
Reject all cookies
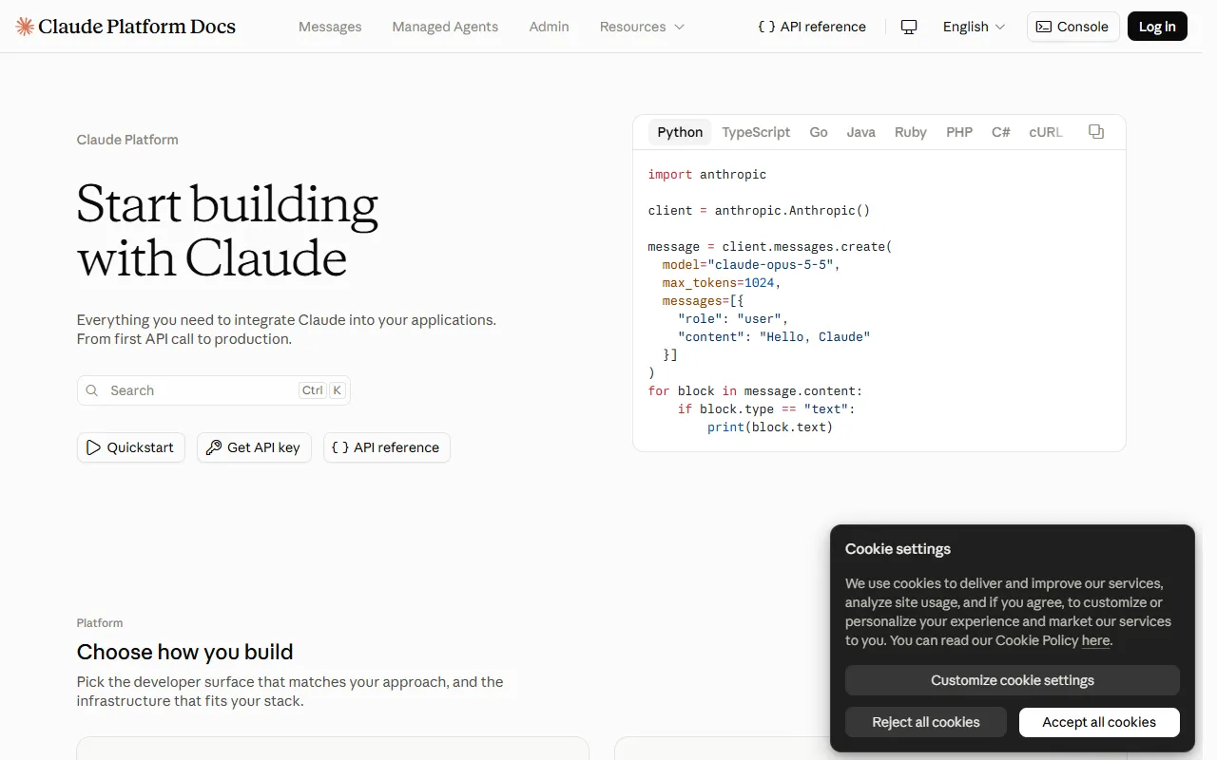[926, 722]
